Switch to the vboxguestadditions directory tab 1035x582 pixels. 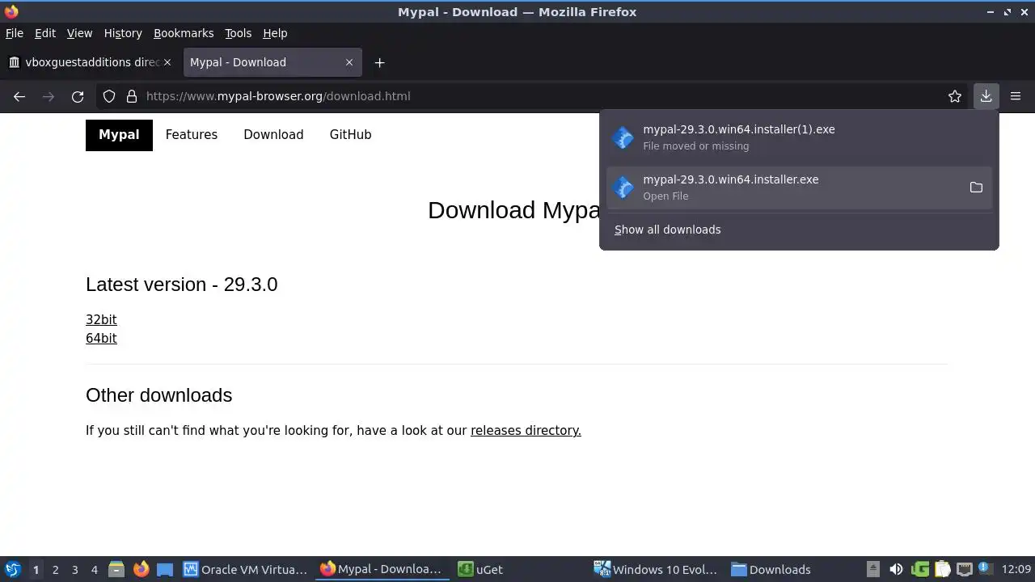coord(90,62)
